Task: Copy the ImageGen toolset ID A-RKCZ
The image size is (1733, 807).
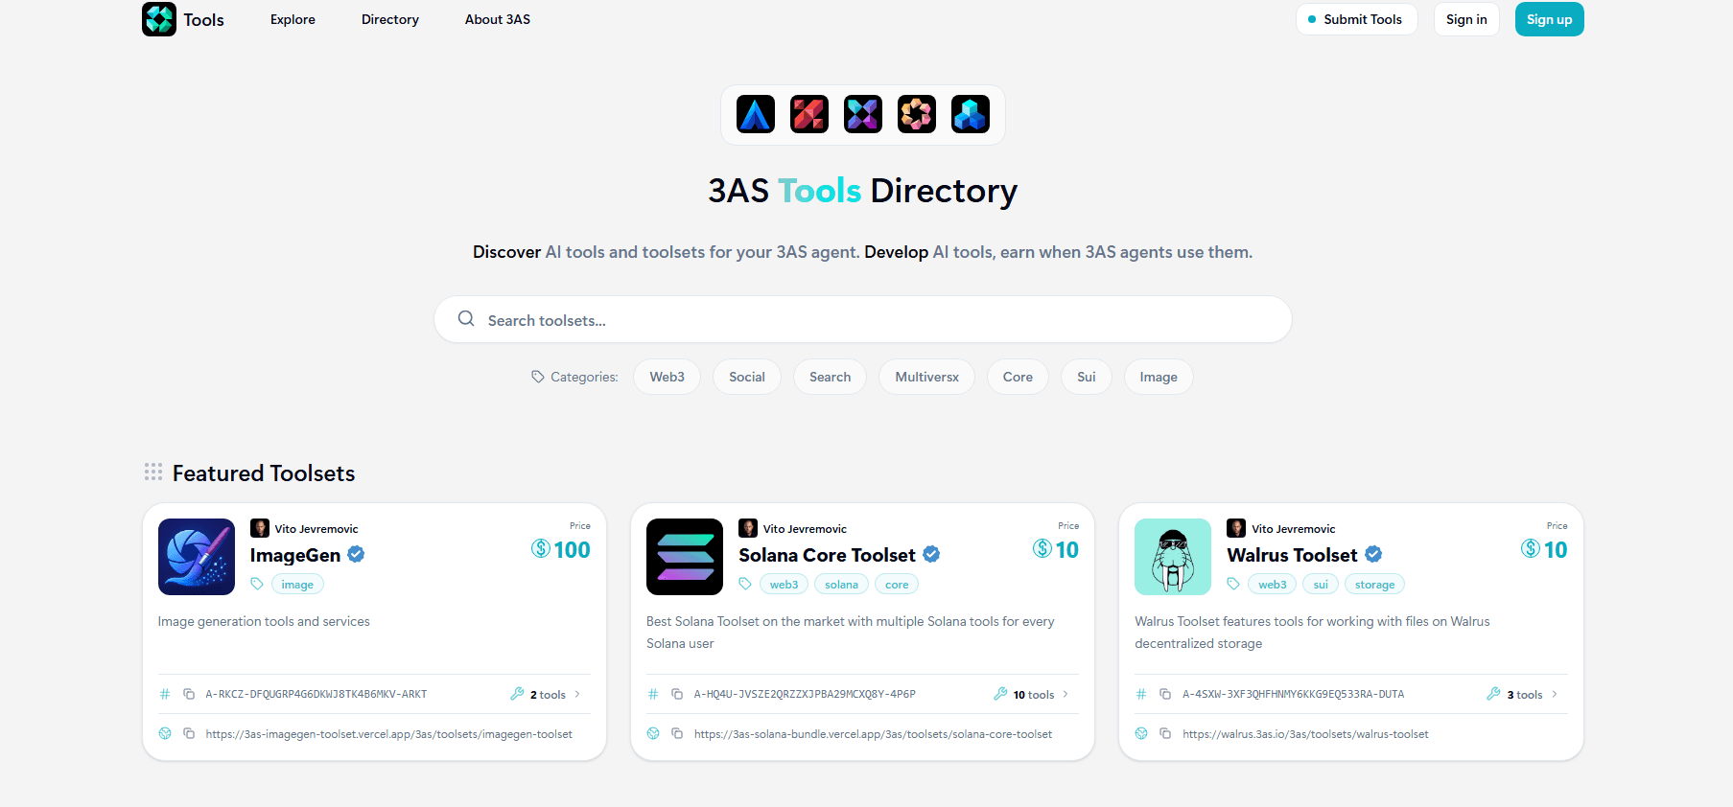Action: coord(189,694)
